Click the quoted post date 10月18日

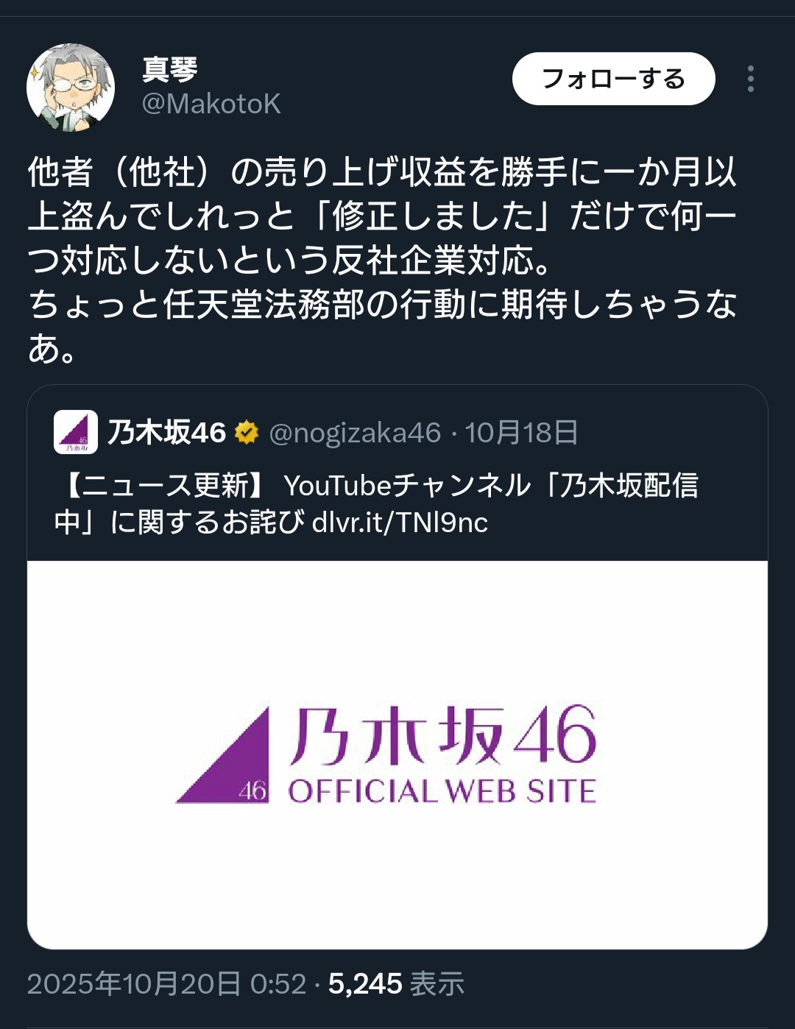tap(521, 433)
